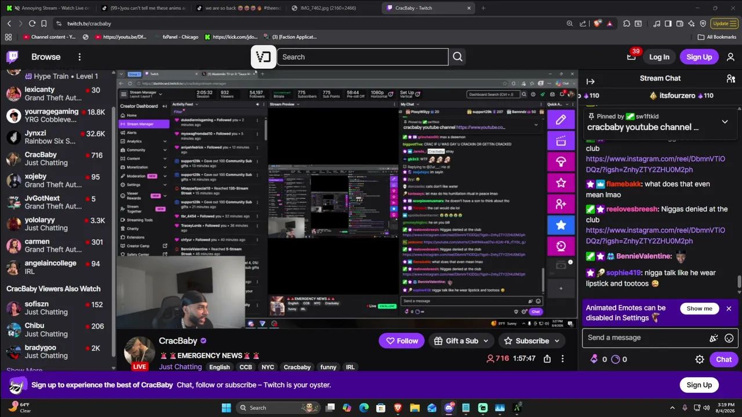Image resolution: width=742 pixels, height=417 pixels.
Task: Dismiss the Animated Emotes notice
Action: point(729,309)
